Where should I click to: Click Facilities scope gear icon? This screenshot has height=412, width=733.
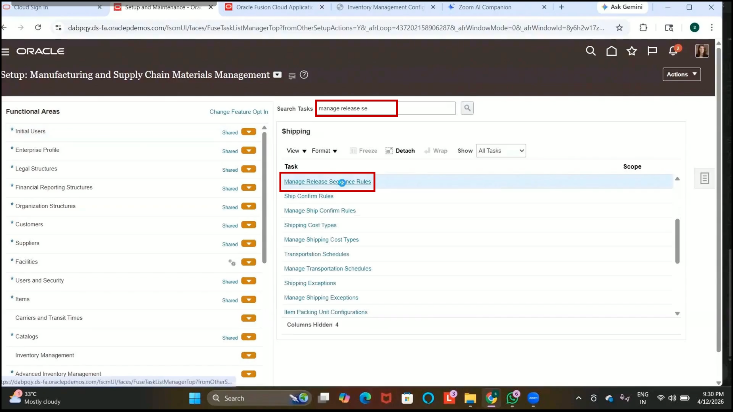tap(232, 262)
